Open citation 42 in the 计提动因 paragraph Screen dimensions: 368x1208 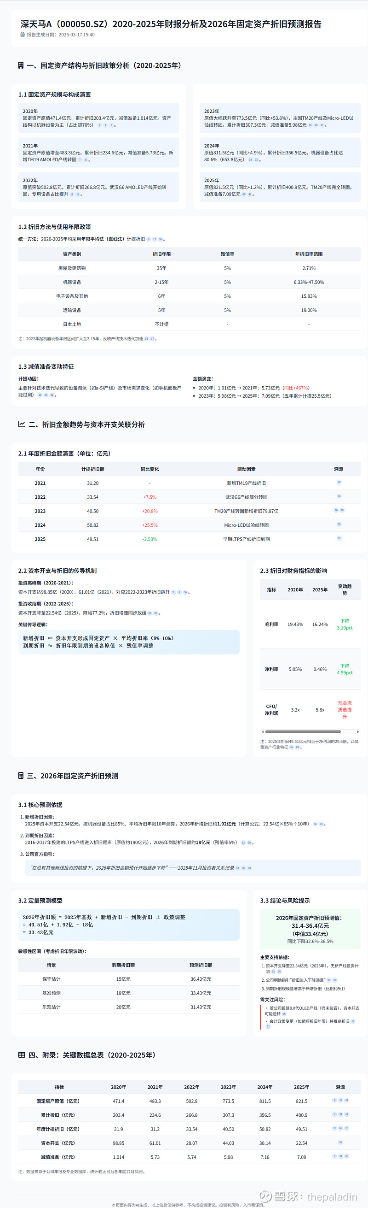(x=52, y=395)
